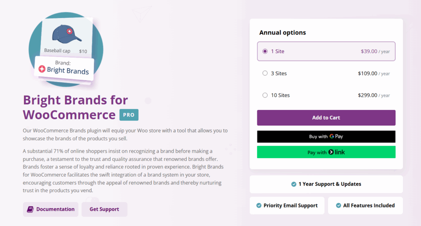The image size is (421, 226).
Task: Select the 10 Sites radio button
Action: 265,95
